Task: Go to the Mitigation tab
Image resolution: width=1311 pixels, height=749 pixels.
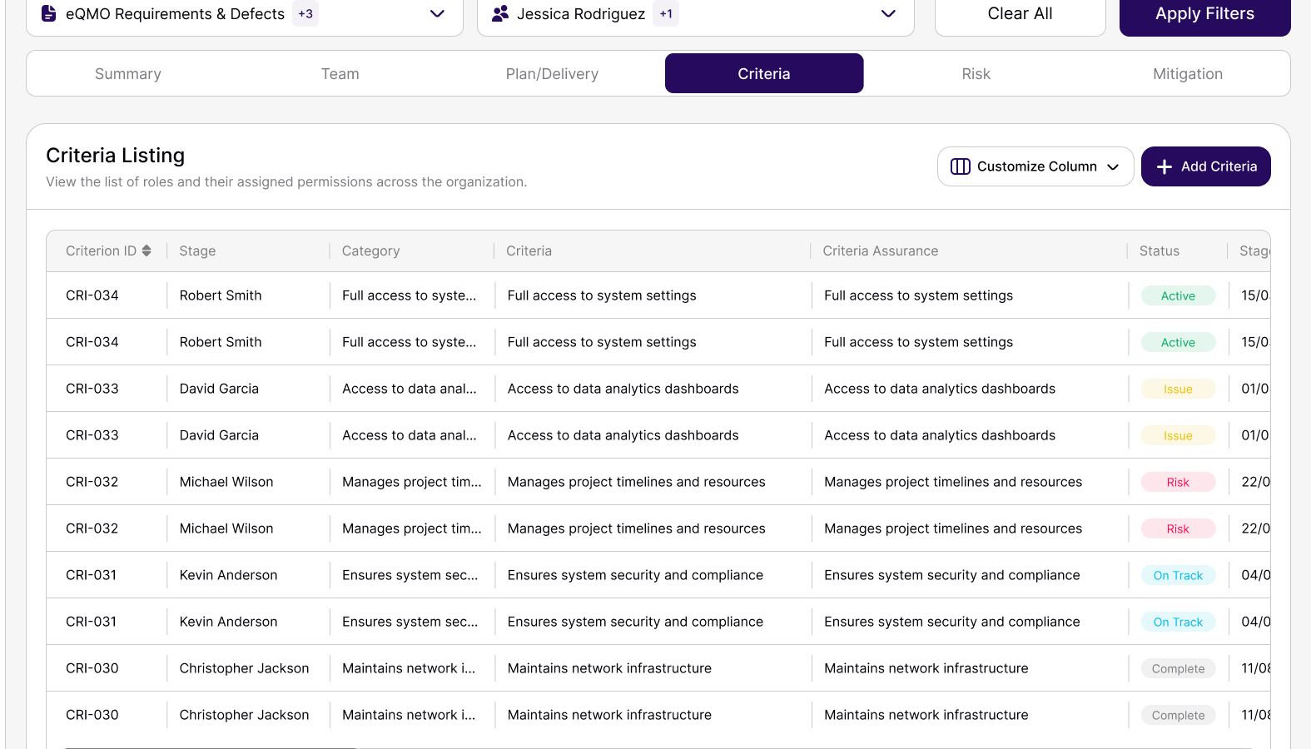Action: pyautogui.click(x=1188, y=73)
